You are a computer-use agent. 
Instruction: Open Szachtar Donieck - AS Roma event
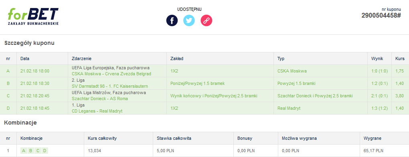pyautogui.click(x=99, y=99)
